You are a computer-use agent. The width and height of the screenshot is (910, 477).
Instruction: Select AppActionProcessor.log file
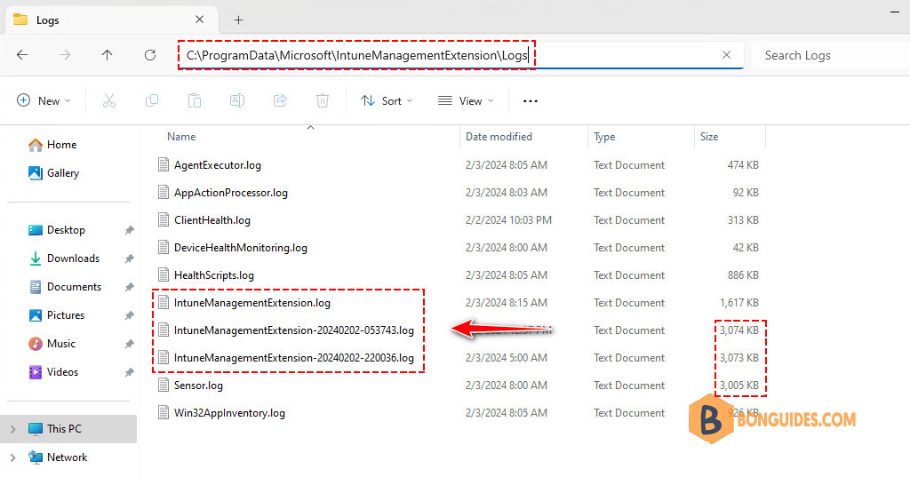pos(230,193)
